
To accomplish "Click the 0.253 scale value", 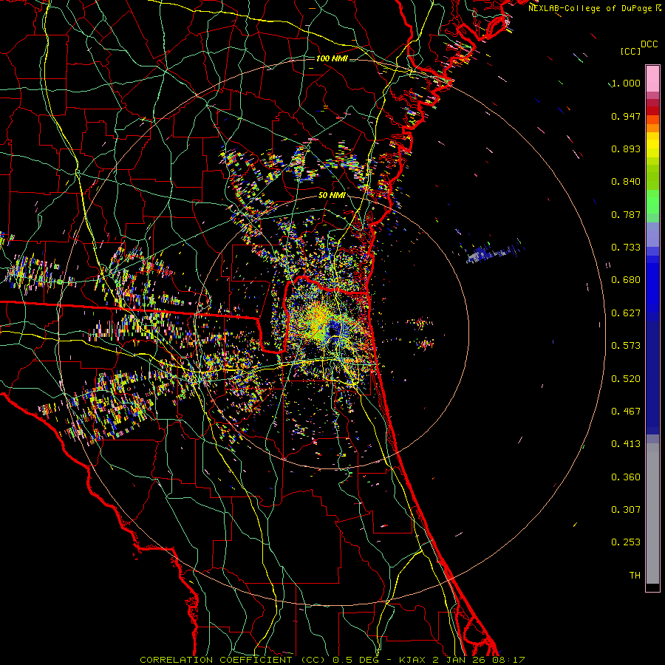I will point(626,542).
